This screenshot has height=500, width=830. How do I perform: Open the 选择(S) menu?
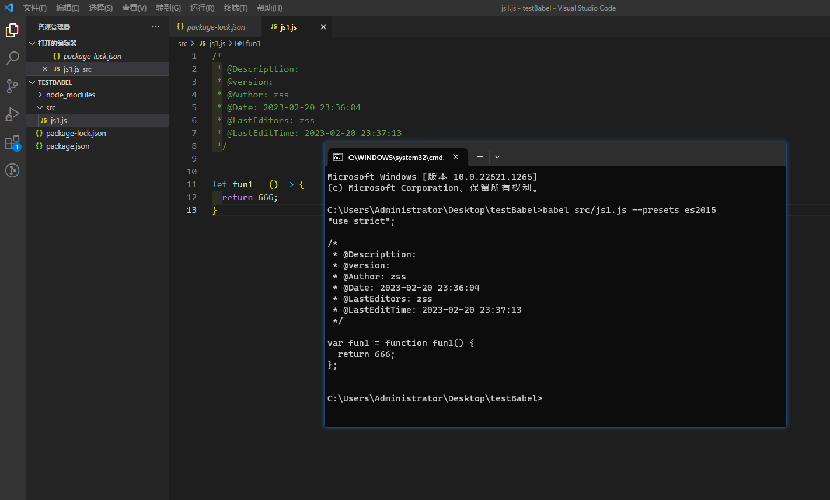click(x=101, y=8)
